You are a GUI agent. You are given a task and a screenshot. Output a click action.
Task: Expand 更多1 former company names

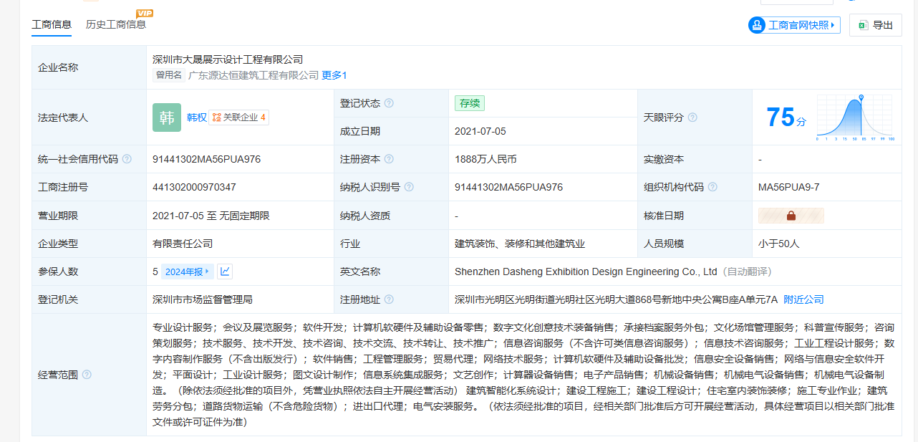click(x=334, y=75)
